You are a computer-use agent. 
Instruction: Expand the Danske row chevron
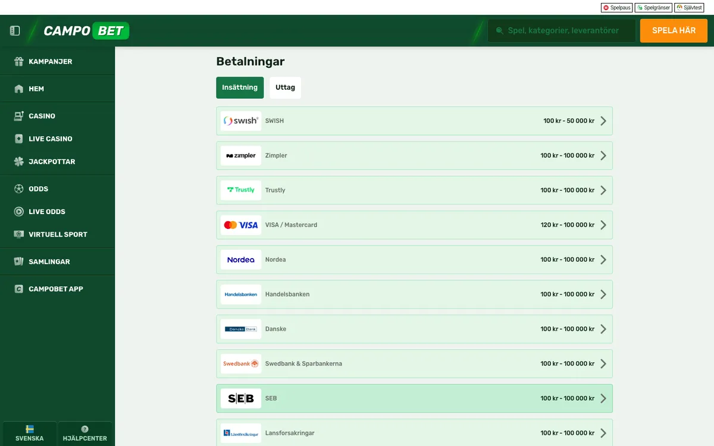(x=603, y=329)
